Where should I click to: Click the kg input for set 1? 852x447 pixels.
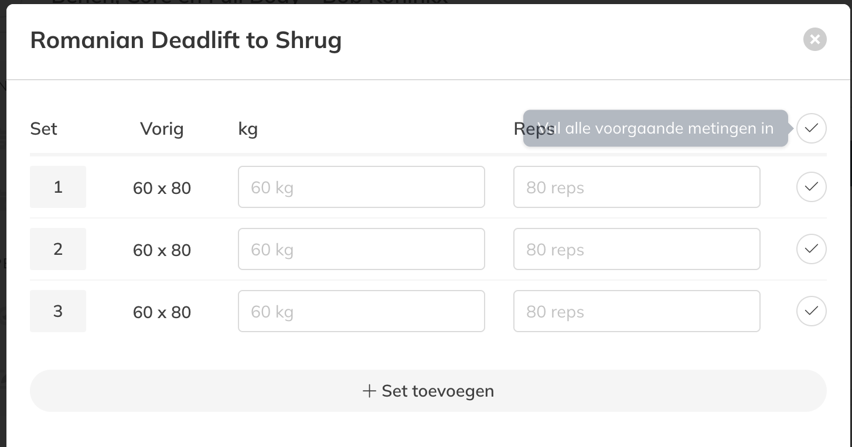[x=361, y=187]
